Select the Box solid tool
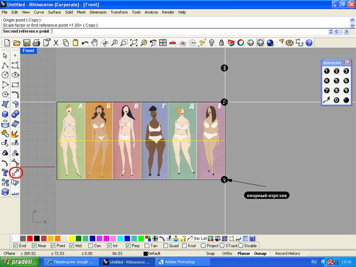 [x=5, y=115]
